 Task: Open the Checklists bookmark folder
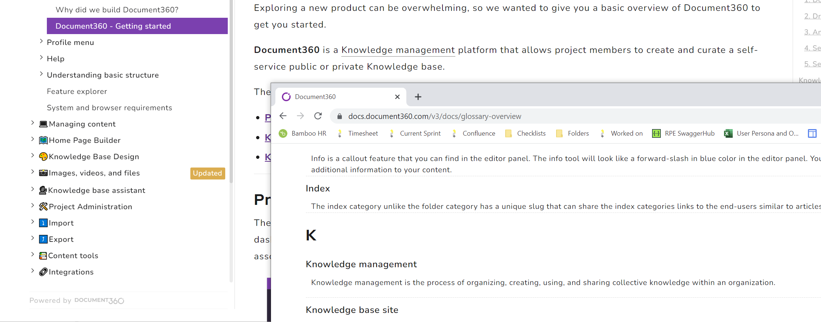525,133
